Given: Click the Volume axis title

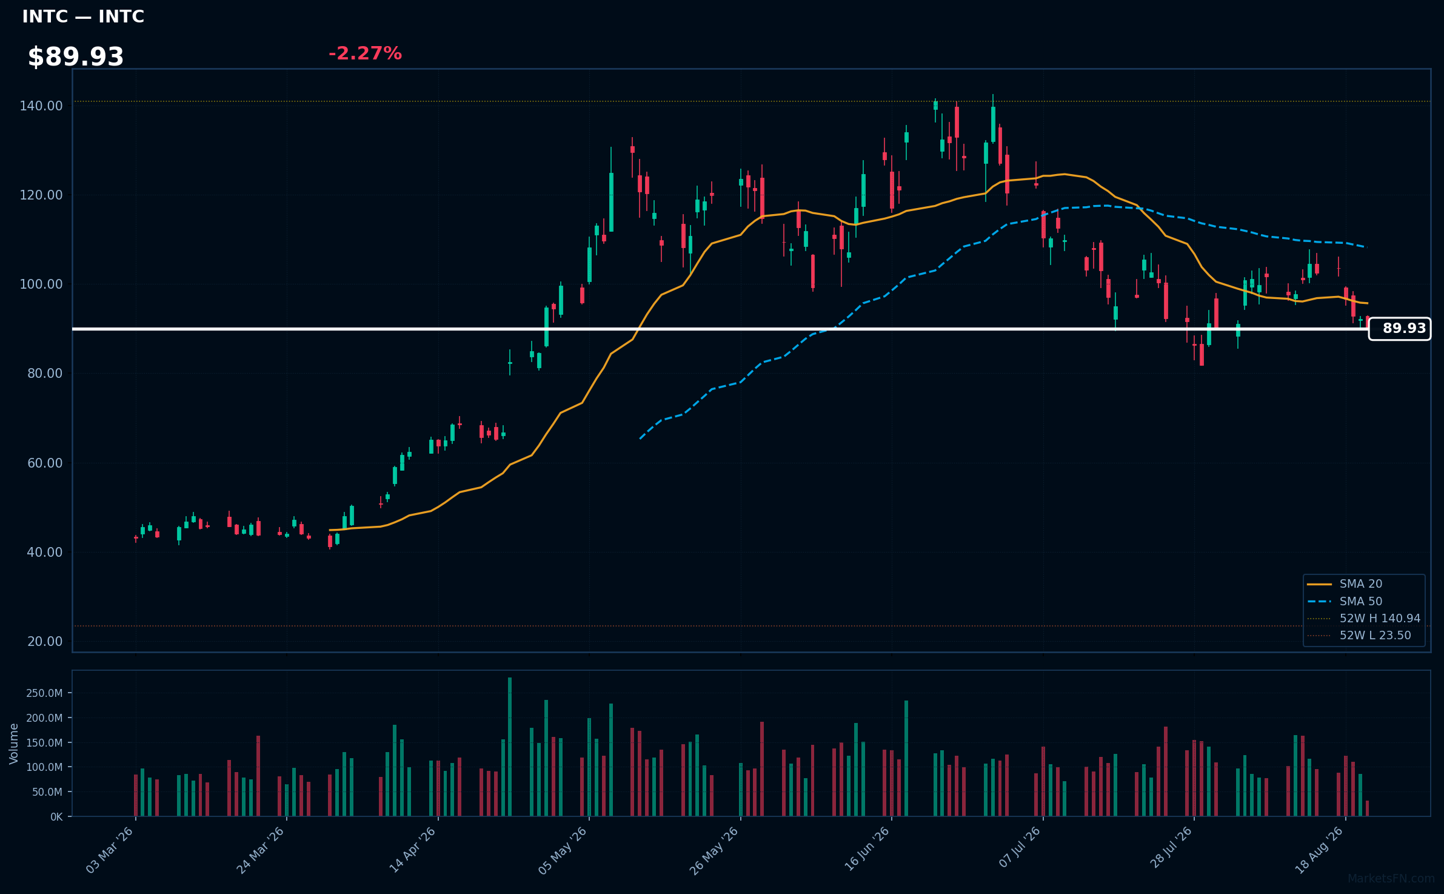Looking at the screenshot, I should (14, 744).
